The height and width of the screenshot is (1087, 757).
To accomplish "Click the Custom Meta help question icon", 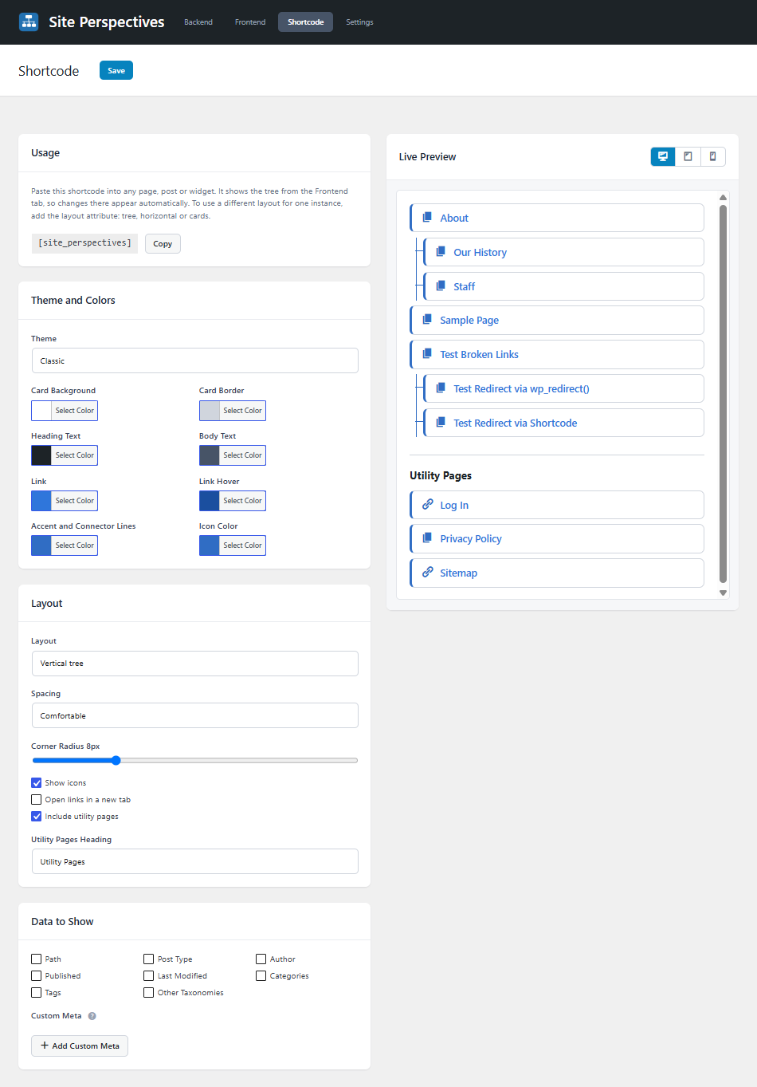I will [92, 1016].
